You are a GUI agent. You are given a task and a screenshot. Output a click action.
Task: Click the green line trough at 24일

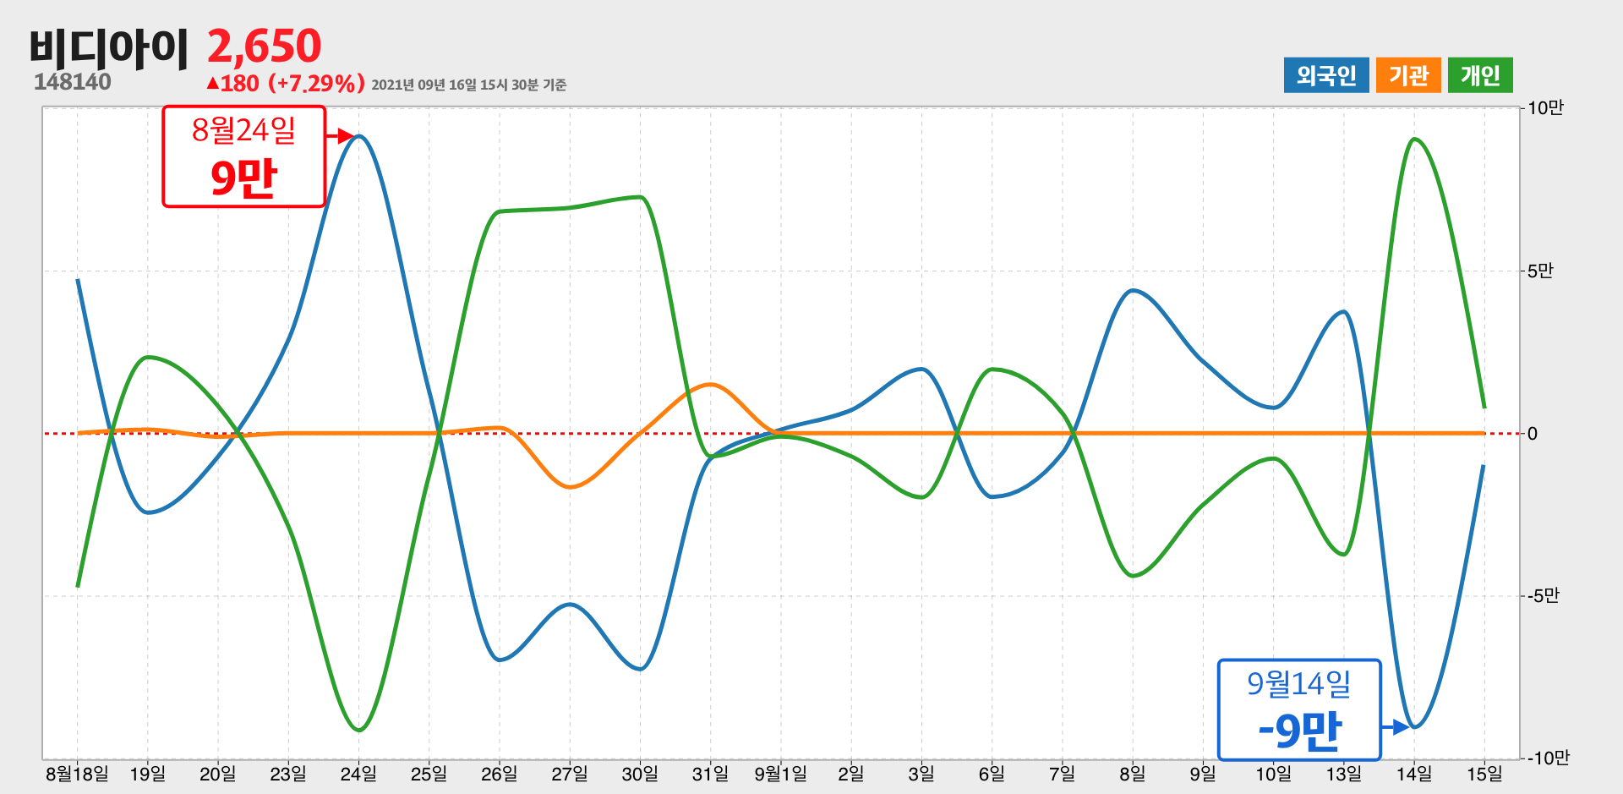(x=359, y=729)
